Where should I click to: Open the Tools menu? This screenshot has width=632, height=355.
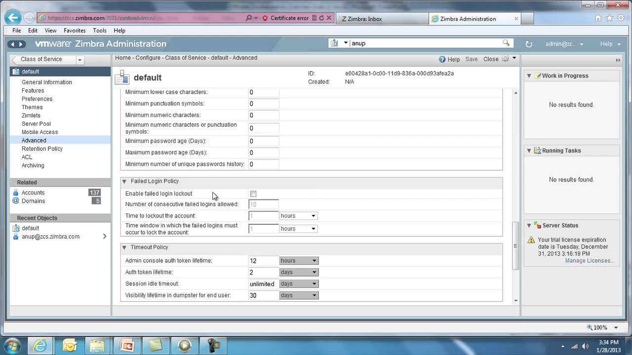pyautogui.click(x=100, y=31)
